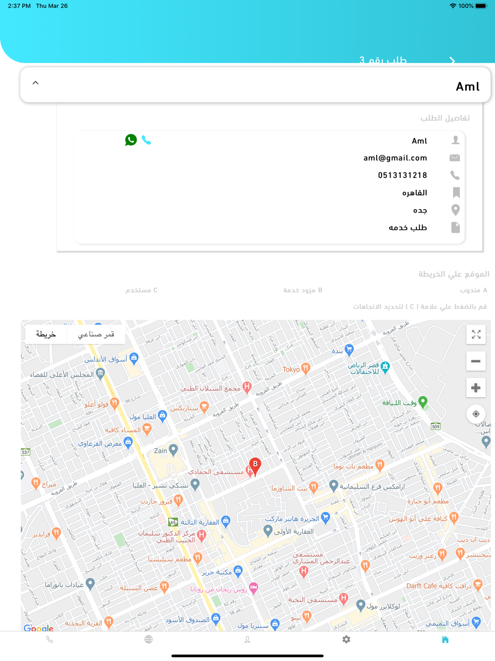
Task: Click مجمع الشبلان الطبي hospital marker
Action: click(x=247, y=387)
